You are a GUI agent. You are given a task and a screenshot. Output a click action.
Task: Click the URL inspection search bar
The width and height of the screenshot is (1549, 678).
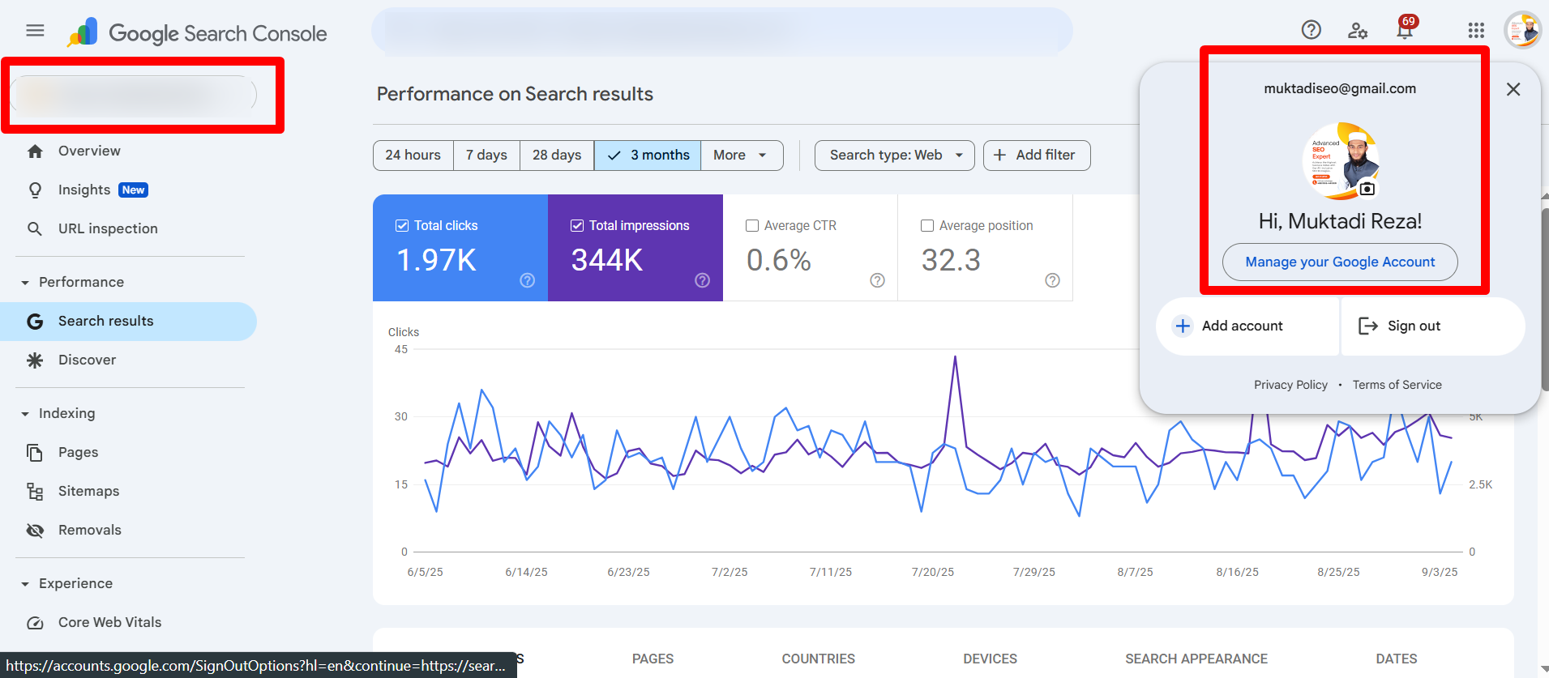[x=721, y=32]
